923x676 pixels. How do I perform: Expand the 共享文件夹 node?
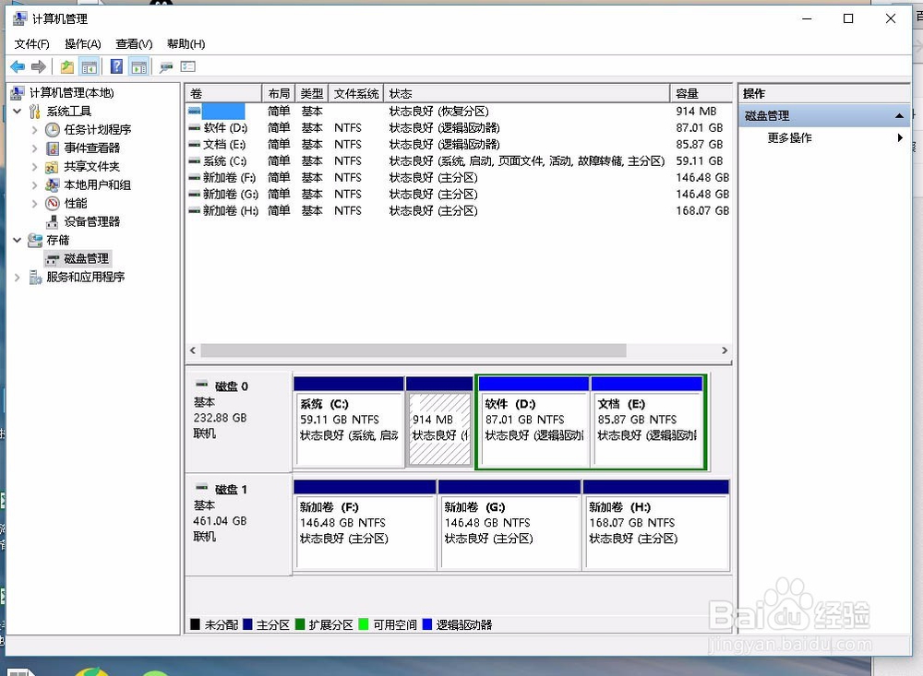35,167
